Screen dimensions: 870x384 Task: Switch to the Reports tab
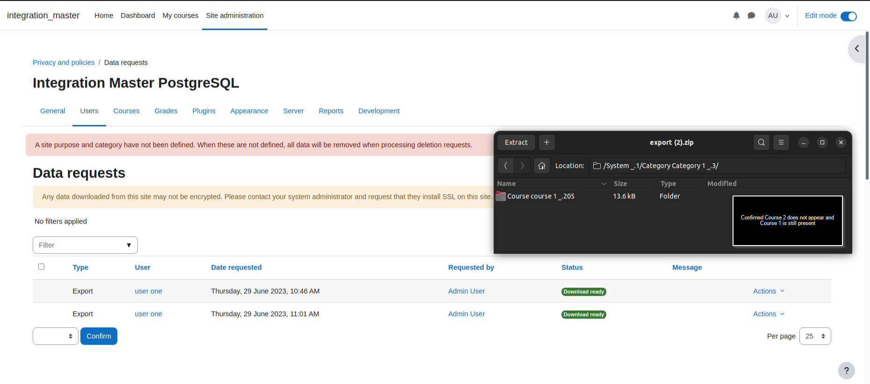331,111
